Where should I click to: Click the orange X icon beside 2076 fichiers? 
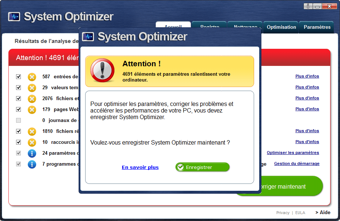pos(32,99)
